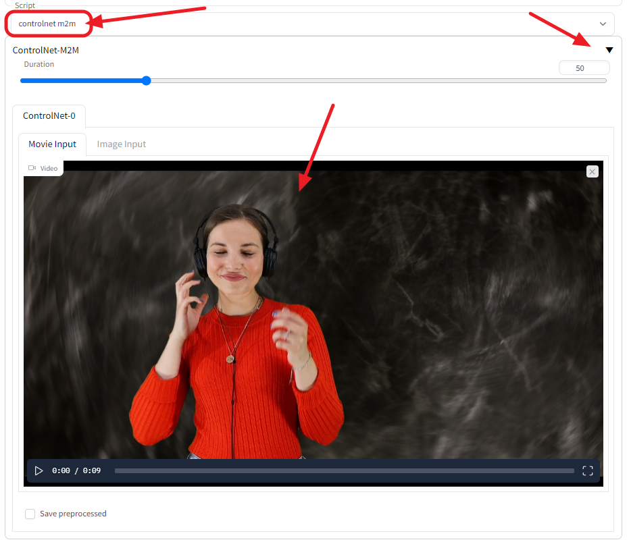Play the uploaded video
The width and height of the screenshot is (629, 542).
[x=39, y=470]
